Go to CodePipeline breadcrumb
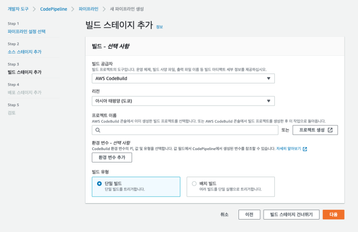The height and width of the screenshot is (232, 358). pyautogui.click(x=53, y=9)
